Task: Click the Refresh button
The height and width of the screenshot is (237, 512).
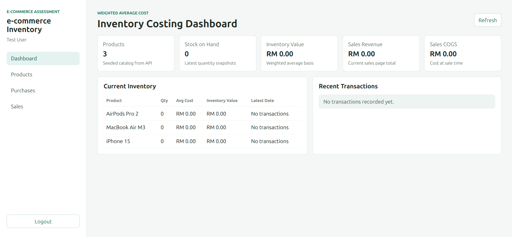Action: [487, 20]
